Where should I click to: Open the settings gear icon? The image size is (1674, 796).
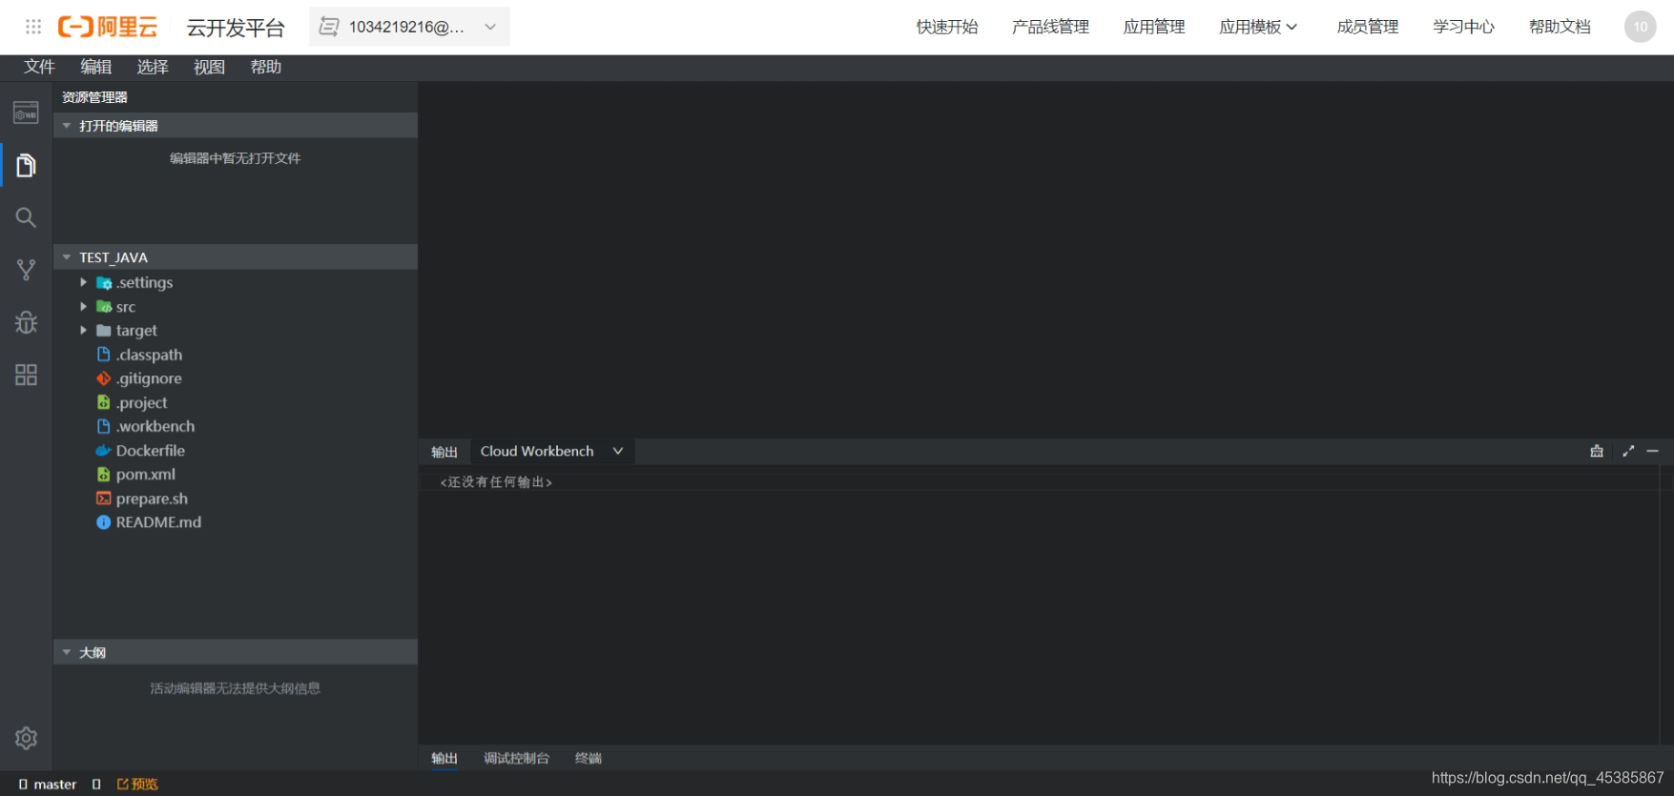pyautogui.click(x=26, y=738)
